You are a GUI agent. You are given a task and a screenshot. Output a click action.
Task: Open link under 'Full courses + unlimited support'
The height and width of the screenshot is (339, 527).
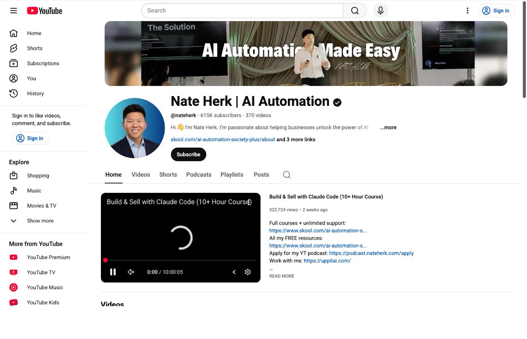[x=318, y=231]
